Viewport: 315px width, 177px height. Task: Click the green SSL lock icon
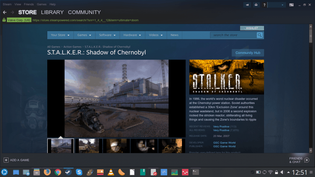[x=4, y=20]
